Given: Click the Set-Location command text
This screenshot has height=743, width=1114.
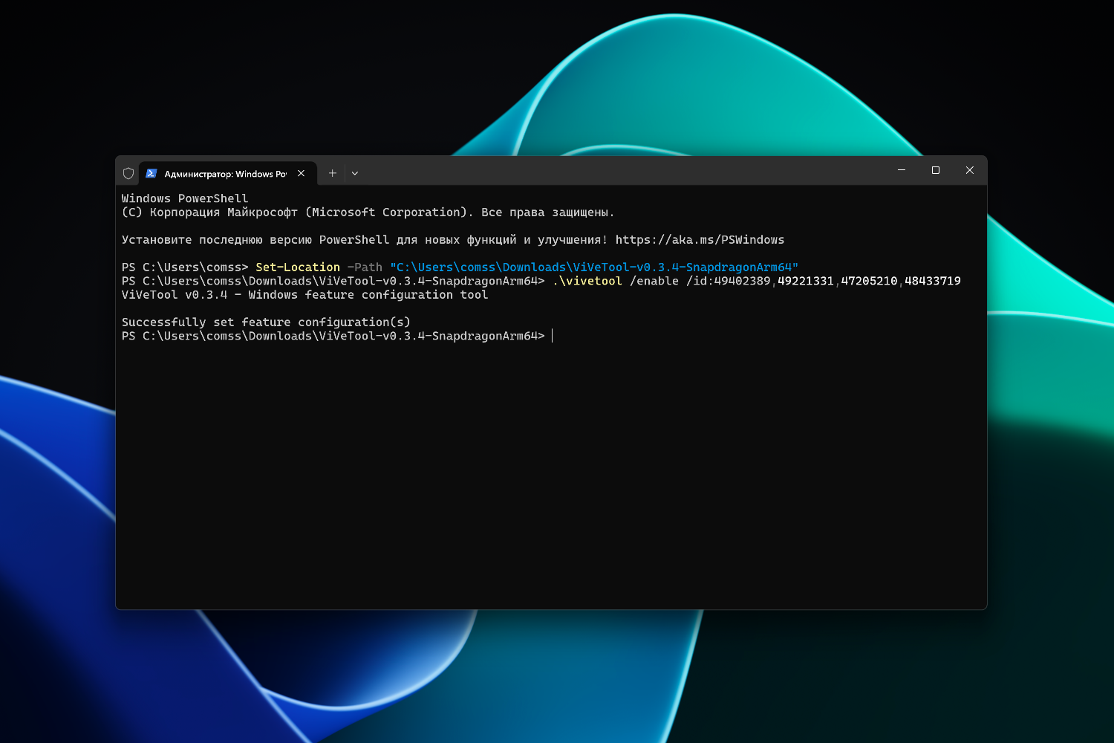Looking at the screenshot, I should point(298,267).
